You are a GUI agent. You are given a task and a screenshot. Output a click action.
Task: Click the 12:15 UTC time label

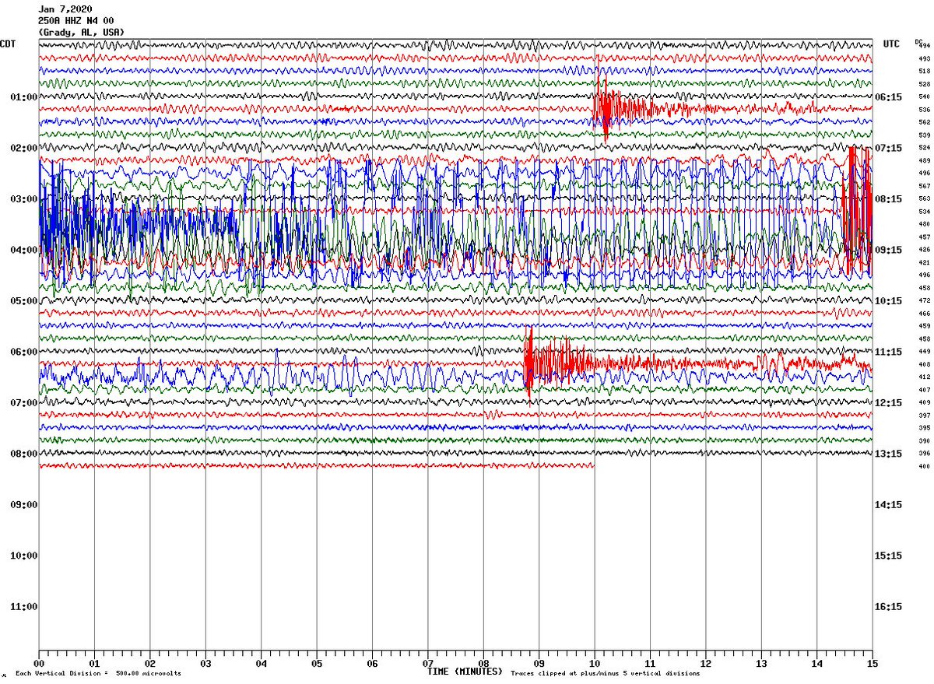pyautogui.click(x=889, y=403)
